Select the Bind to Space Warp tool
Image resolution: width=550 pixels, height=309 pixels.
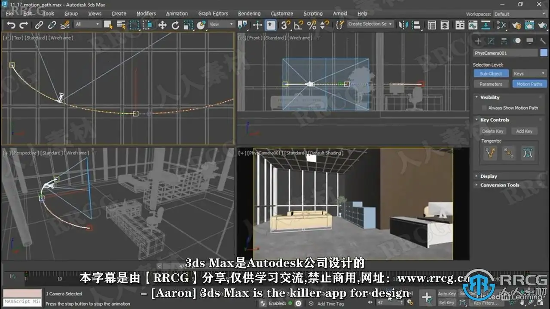click(x=65, y=25)
